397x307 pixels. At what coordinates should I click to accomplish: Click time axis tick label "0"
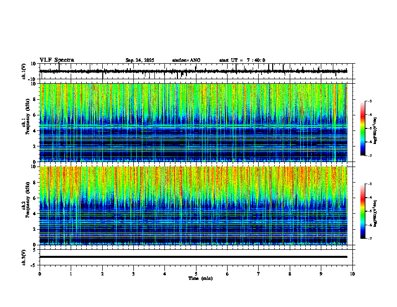pos(40,274)
